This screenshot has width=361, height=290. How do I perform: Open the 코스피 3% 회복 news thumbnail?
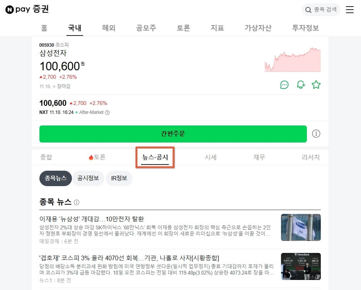(x=301, y=266)
